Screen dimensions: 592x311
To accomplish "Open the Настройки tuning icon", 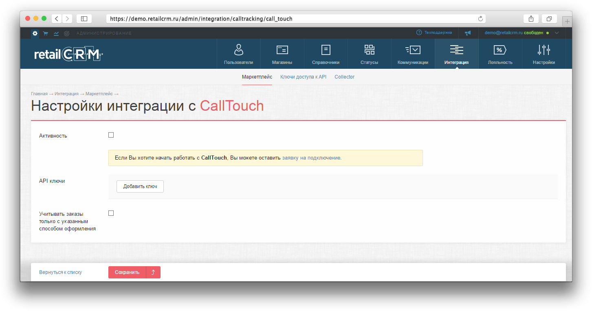I will pos(544,50).
